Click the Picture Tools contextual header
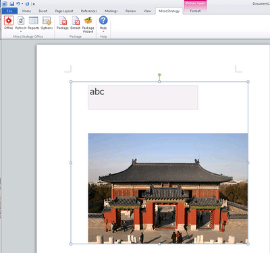The width and height of the screenshot is (270, 253). (x=195, y=3)
